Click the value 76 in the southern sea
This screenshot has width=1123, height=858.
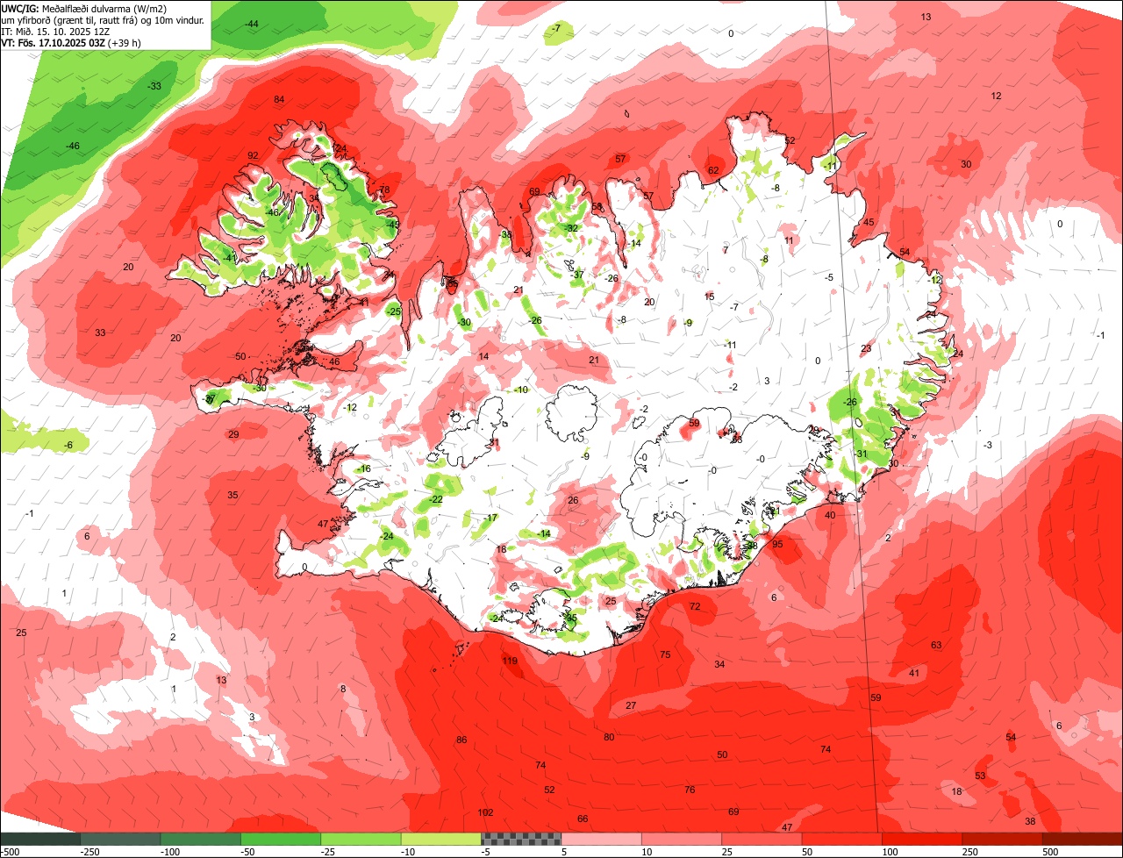pyautogui.click(x=690, y=790)
